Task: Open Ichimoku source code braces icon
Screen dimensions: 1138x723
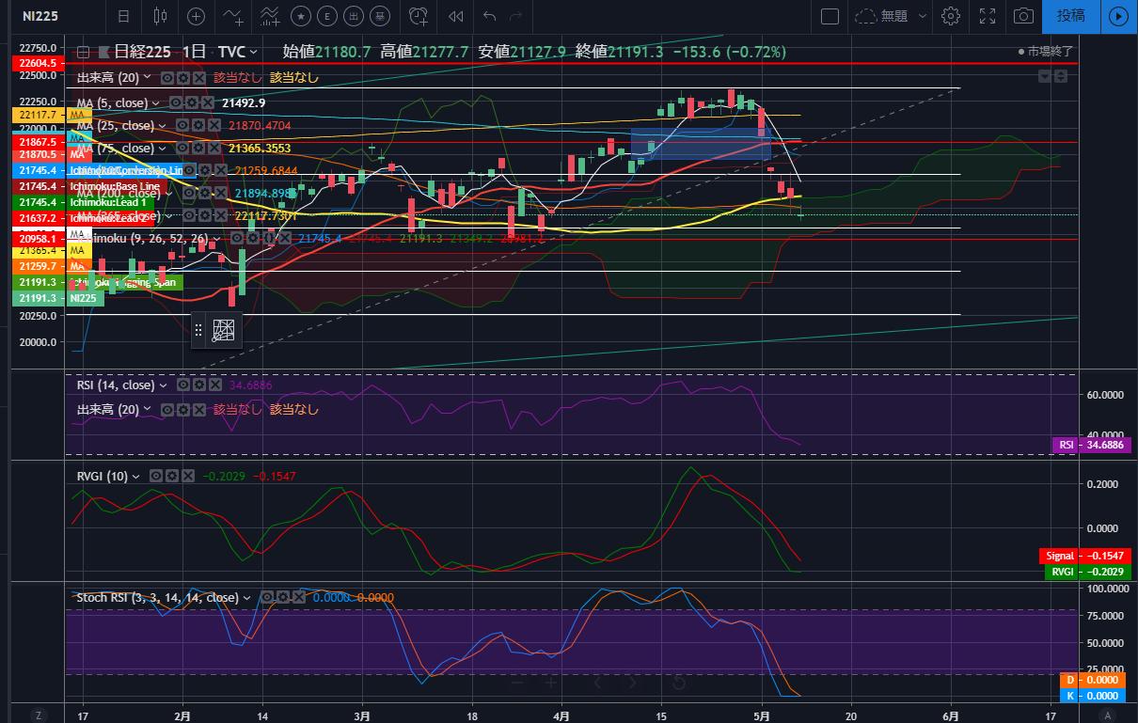Action: pyautogui.click(x=268, y=239)
